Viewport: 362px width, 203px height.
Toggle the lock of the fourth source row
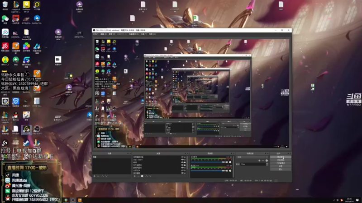[185, 165]
